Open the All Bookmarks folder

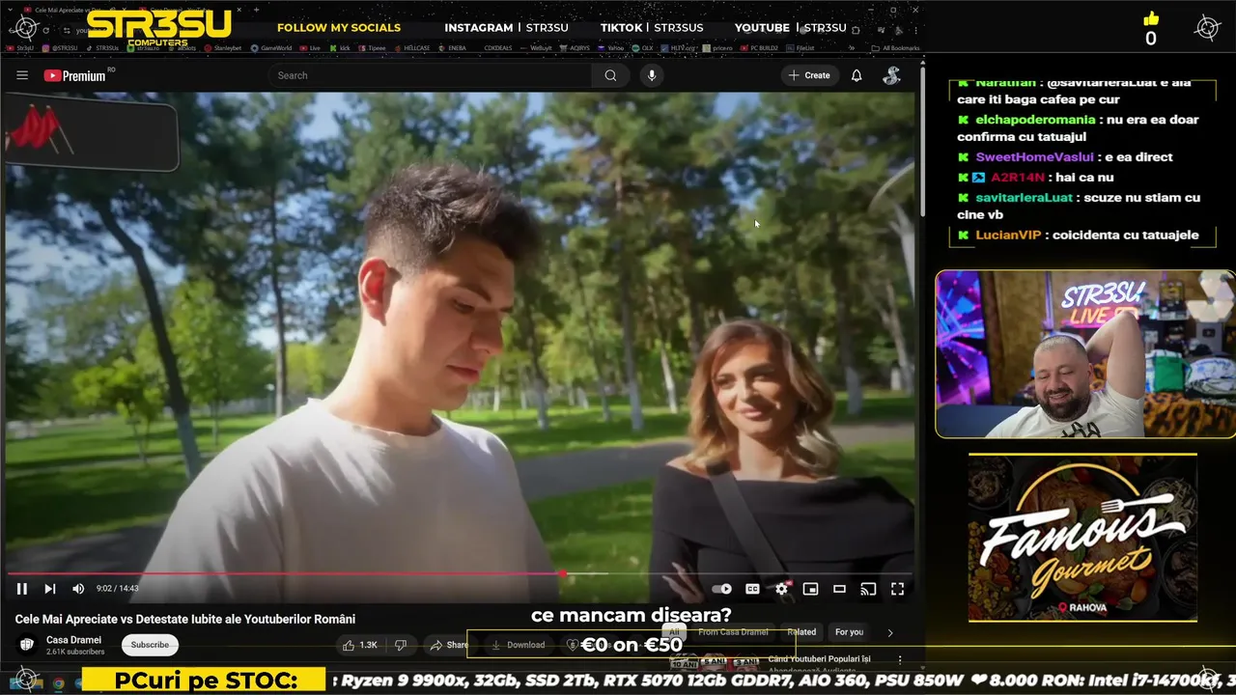[895, 47]
